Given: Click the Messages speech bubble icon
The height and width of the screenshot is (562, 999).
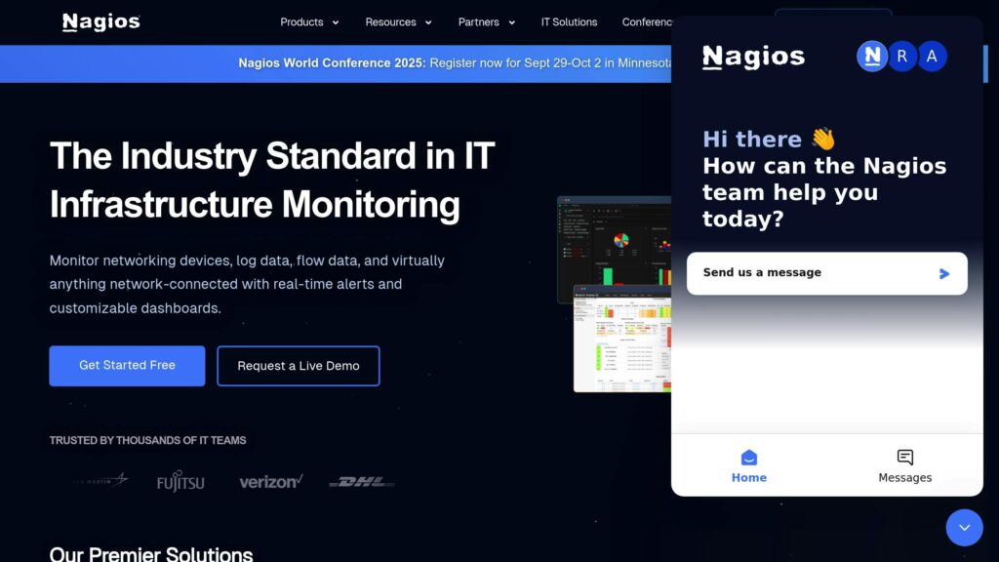Looking at the screenshot, I should (x=905, y=457).
